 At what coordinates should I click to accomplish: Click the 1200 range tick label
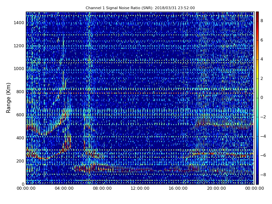(19, 46)
